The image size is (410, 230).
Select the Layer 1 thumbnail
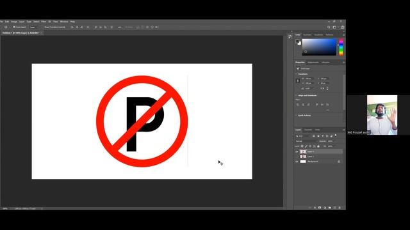click(x=303, y=157)
